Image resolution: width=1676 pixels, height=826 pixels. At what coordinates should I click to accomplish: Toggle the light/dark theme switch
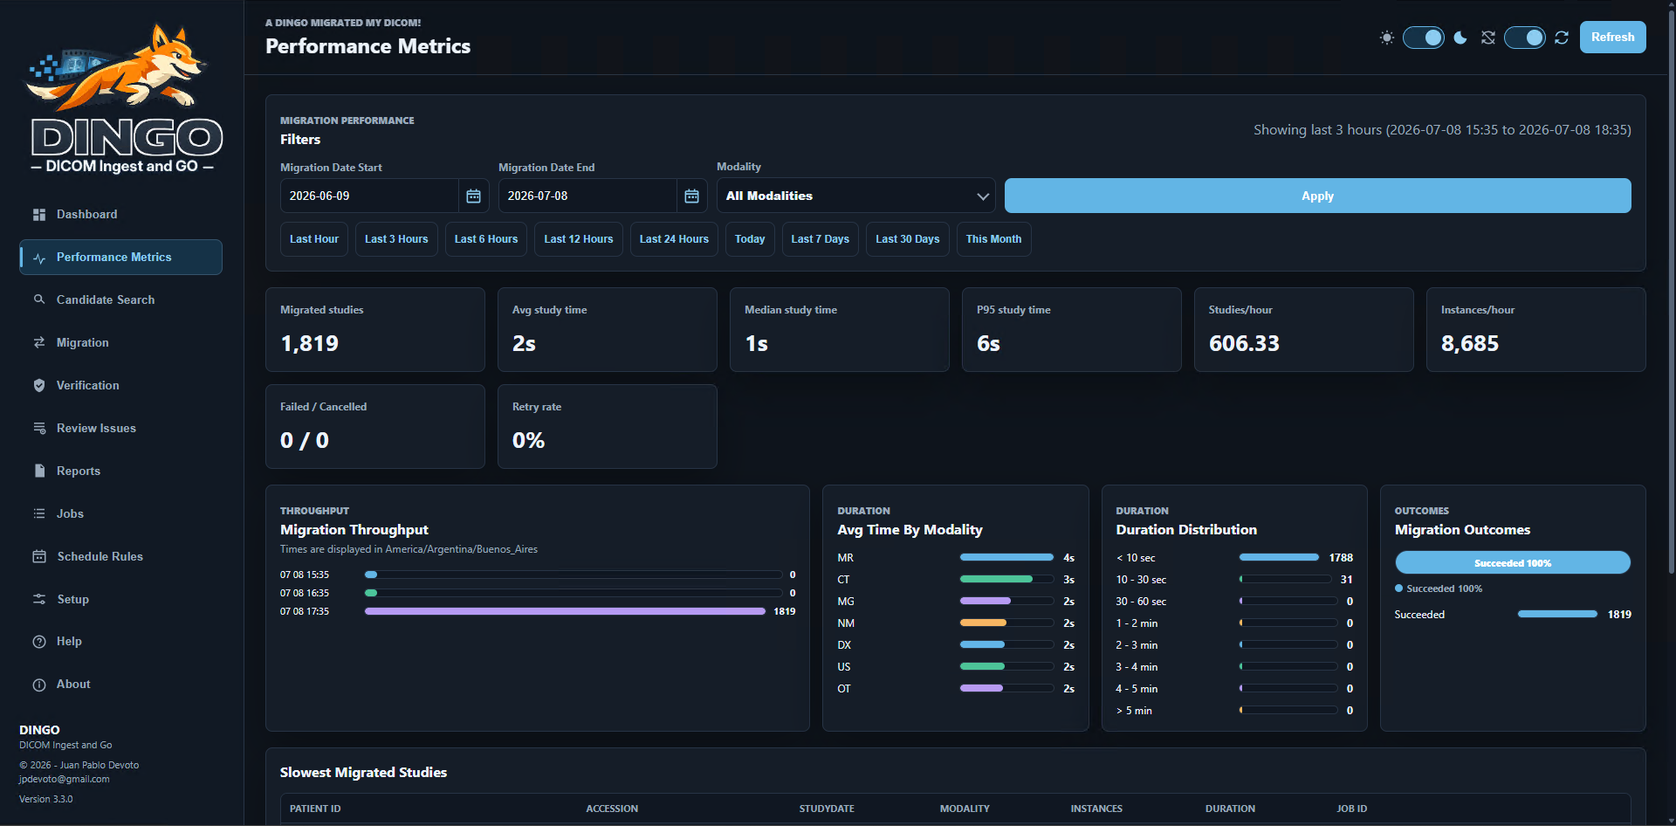1424,38
